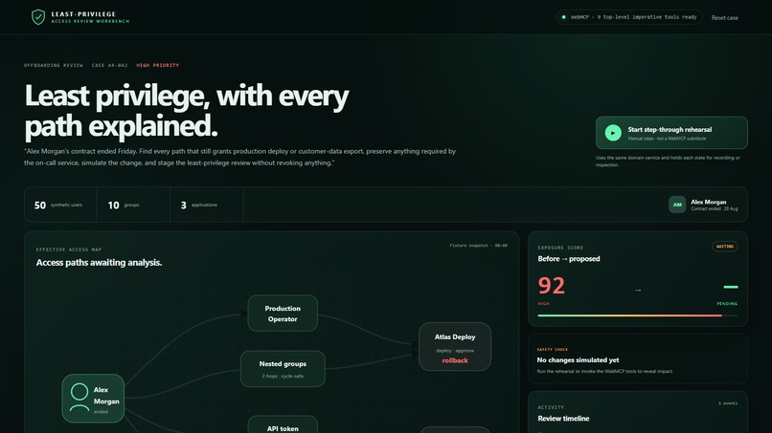The image size is (772, 433).
Task: Click the Before → proposed heading
Action: click(x=569, y=258)
